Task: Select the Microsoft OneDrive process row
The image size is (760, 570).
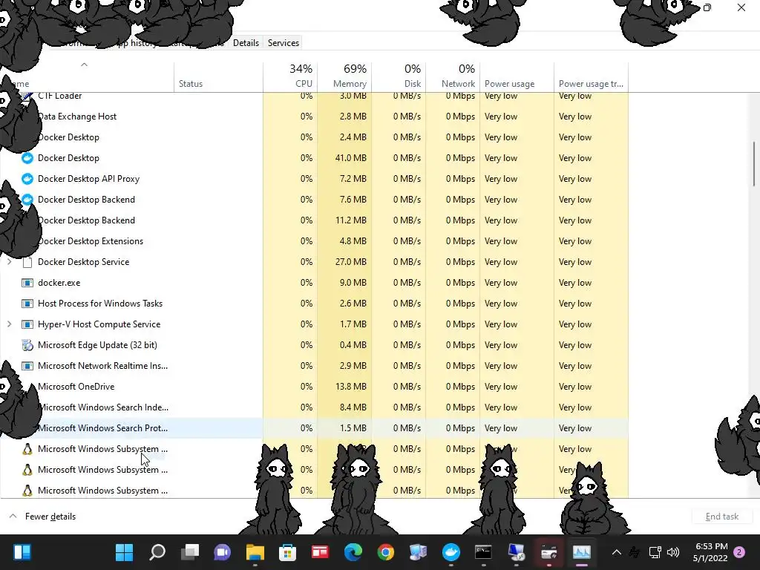Action: (314, 386)
